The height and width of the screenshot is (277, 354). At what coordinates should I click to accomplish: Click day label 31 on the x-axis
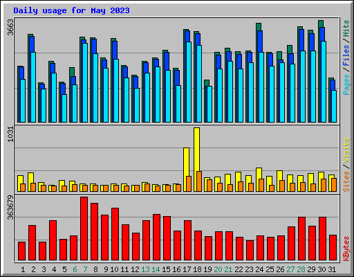(x=332, y=269)
